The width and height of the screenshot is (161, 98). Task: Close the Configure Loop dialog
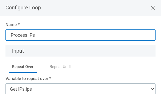(153, 8)
